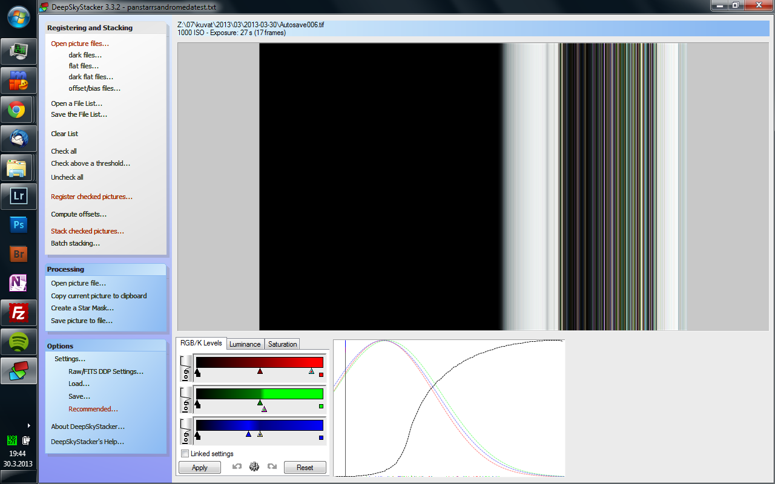Click the red channel white point triangle

pos(311,371)
